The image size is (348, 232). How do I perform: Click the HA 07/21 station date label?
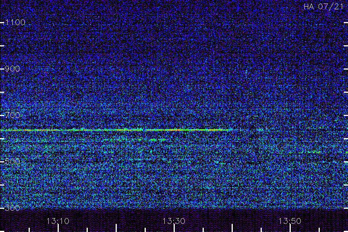(324, 7)
